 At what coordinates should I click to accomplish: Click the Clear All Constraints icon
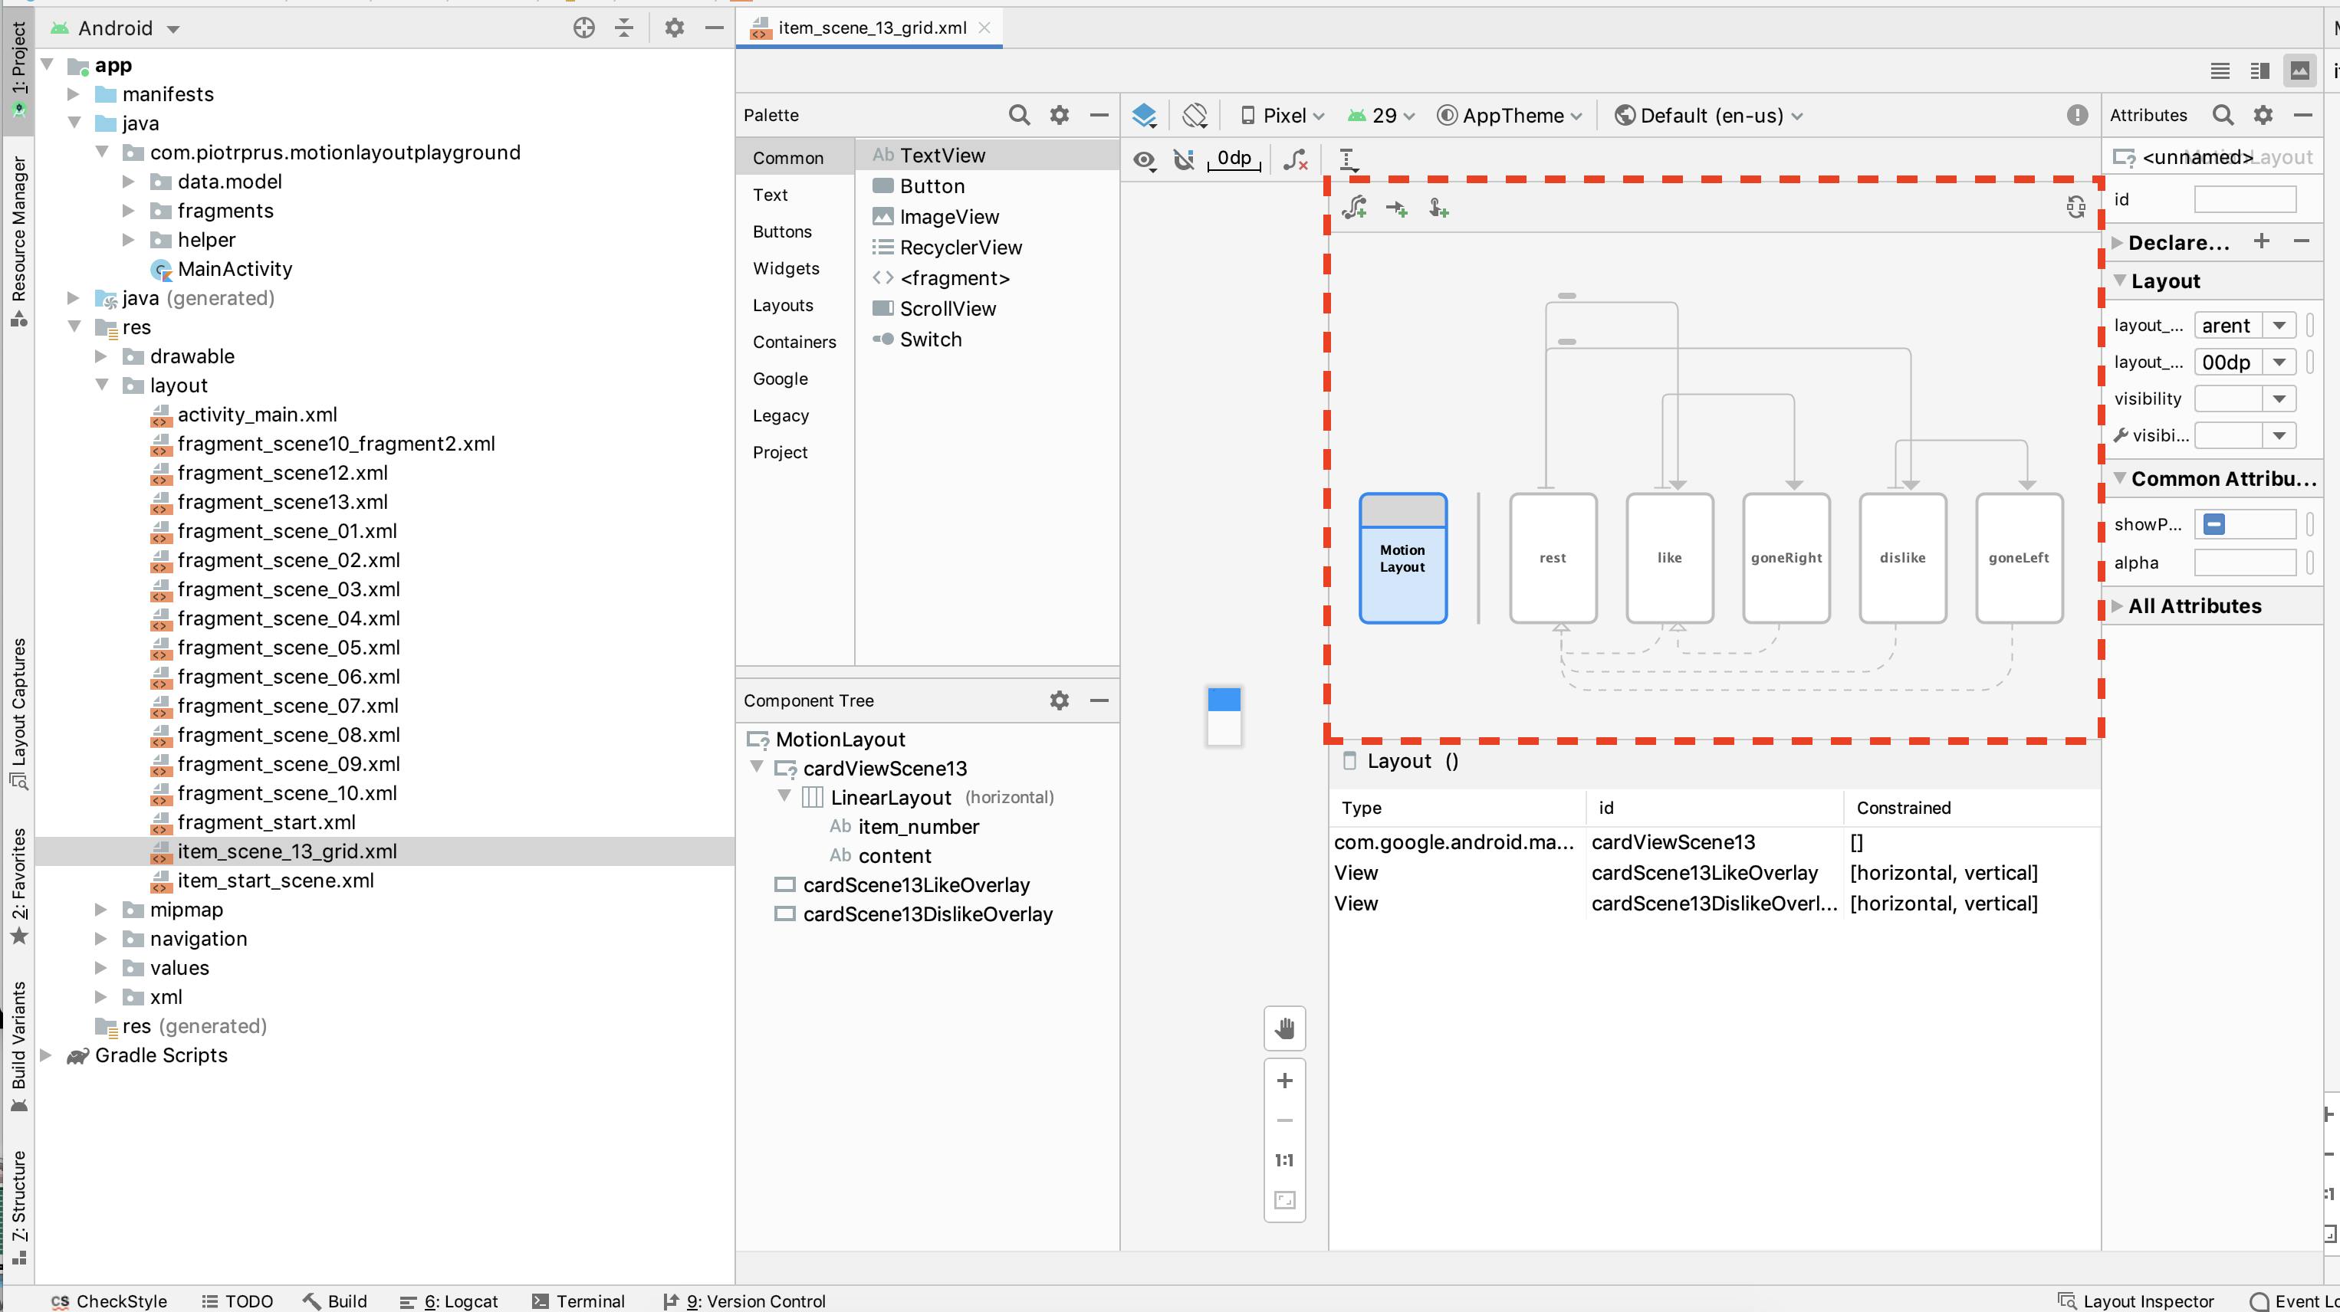point(1296,161)
